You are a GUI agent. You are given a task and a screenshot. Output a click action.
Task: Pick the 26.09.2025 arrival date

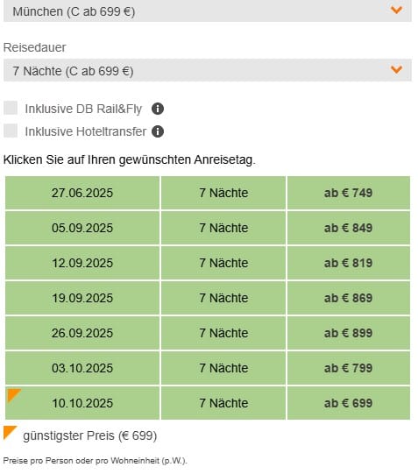pos(82,333)
